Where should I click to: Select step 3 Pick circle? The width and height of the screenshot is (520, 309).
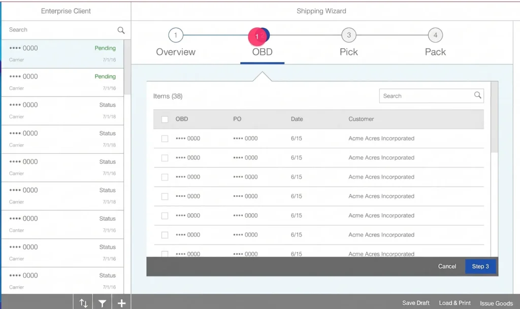tap(349, 35)
